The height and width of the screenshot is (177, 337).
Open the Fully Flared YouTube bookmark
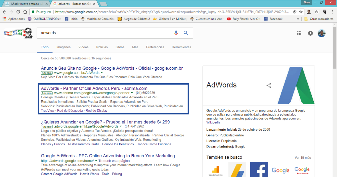click(x=243, y=19)
